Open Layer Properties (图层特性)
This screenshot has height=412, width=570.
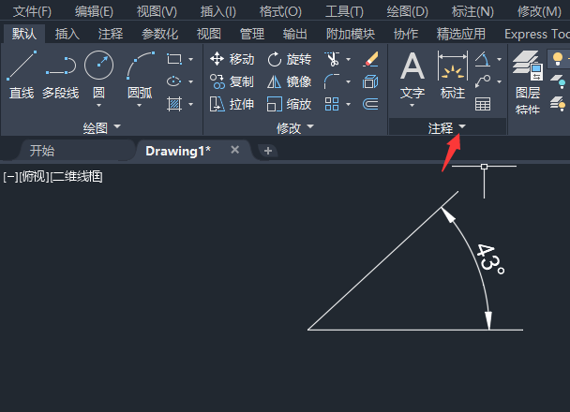[x=528, y=82]
